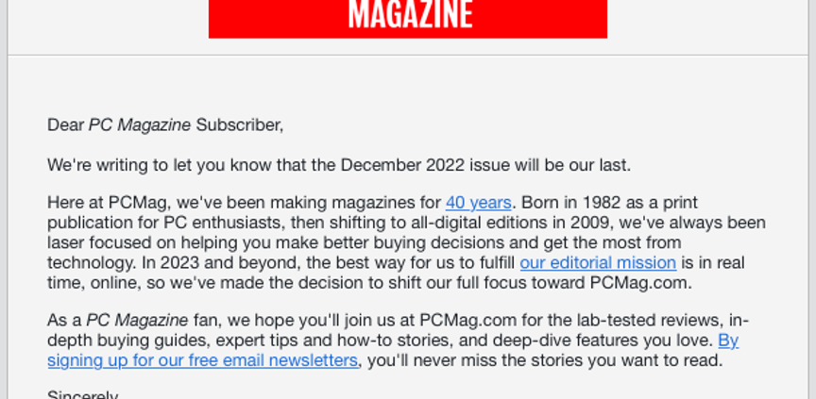The width and height of the screenshot is (816, 399).
Task: Follow the "our editorial mission" link
Action: click(597, 262)
